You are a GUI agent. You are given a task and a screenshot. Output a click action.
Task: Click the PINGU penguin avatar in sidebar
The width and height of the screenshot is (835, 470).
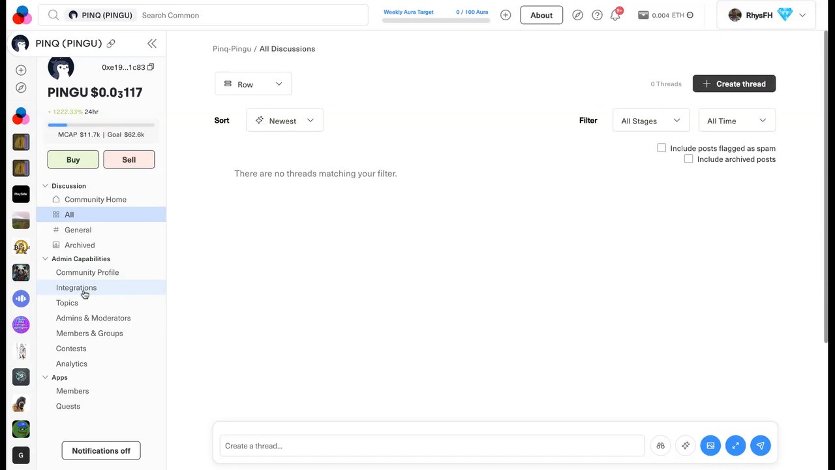[61, 67]
